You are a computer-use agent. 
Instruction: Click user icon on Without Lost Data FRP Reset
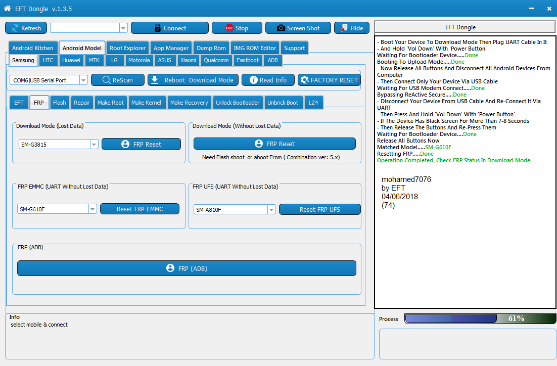click(x=259, y=144)
